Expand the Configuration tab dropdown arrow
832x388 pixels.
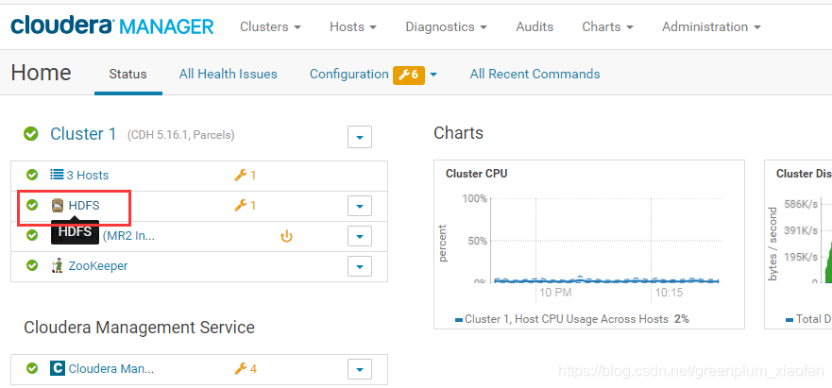tap(433, 75)
